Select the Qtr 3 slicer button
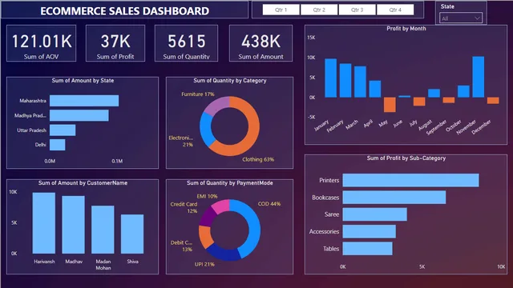 pos(357,10)
